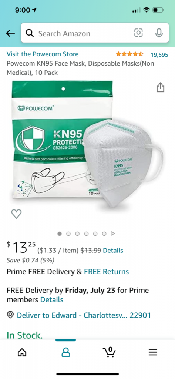The height and width of the screenshot is (379, 175).
Task: Tap the location pin icon
Action: (10, 315)
